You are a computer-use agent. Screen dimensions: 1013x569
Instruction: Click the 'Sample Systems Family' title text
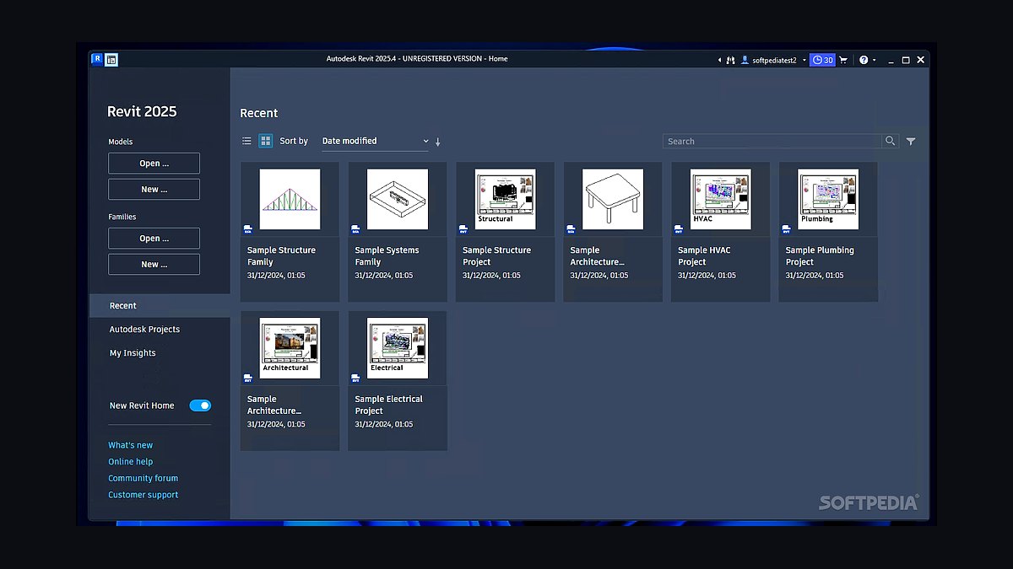(x=387, y=256)
